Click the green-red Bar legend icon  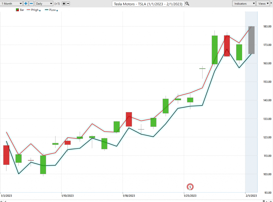pos(17,10)
